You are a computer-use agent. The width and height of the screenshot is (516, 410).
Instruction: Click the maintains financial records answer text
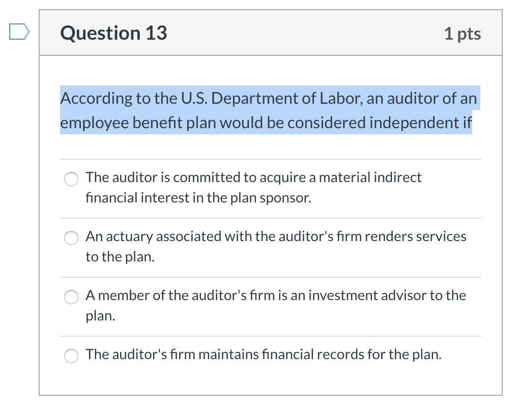click(264, 355)
